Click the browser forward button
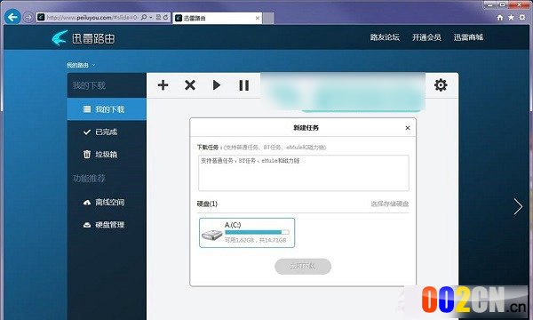 pyautogui.click(x=28, y=17)
